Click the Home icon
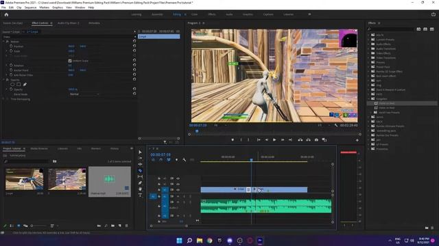The width and height of the screenshot is (439, 246). [6, 14]
